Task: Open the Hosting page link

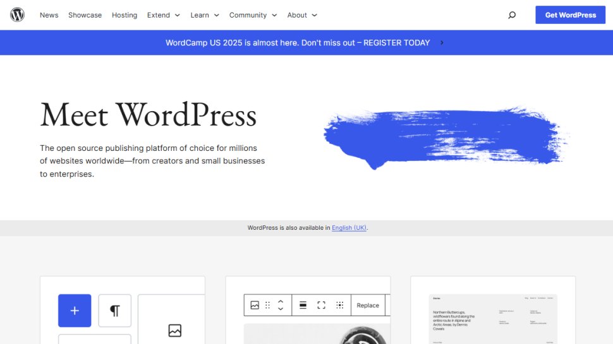Action: click(x=124, y=15)
